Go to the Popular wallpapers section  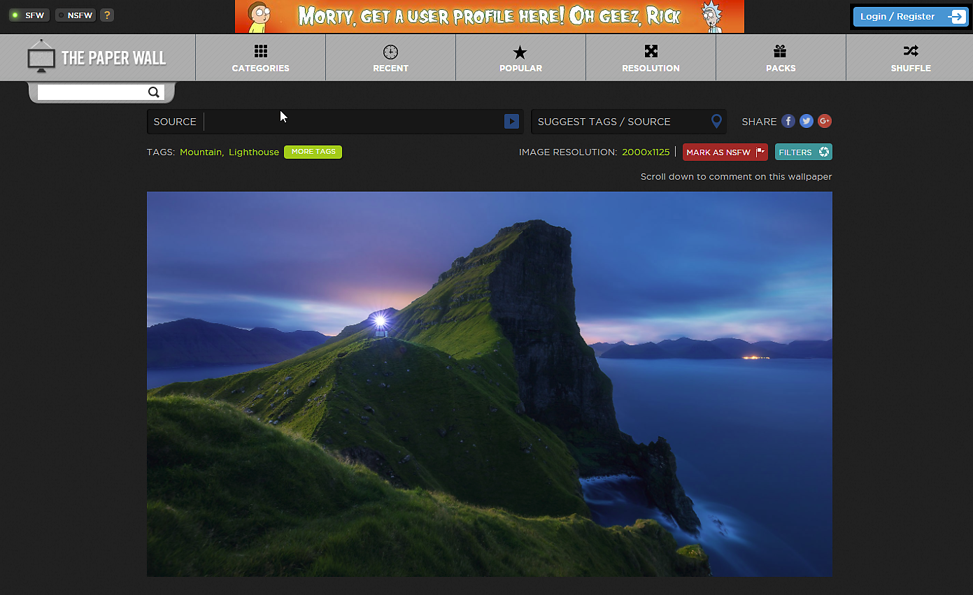(520, 58)
